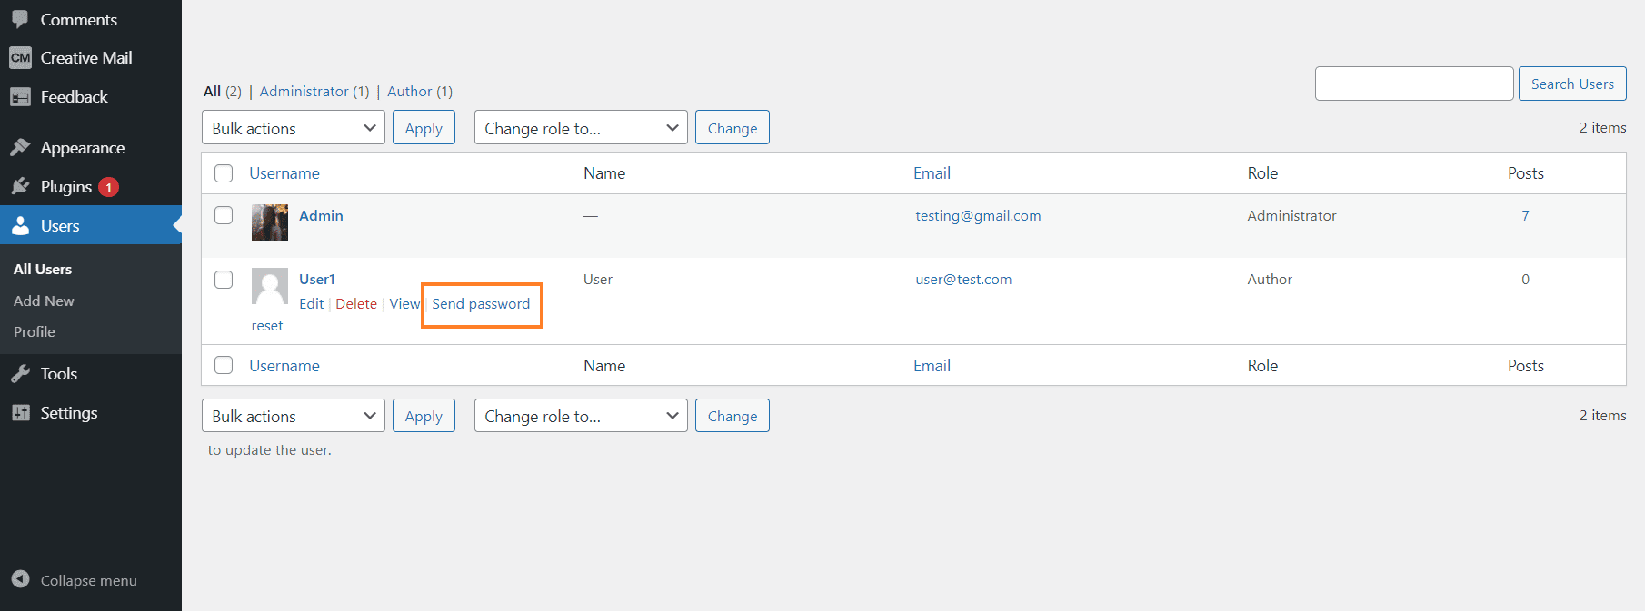Open User1's posts count 0
Image resolution: width=1645 pixels, height=611 pixels.
[1525, 279]
